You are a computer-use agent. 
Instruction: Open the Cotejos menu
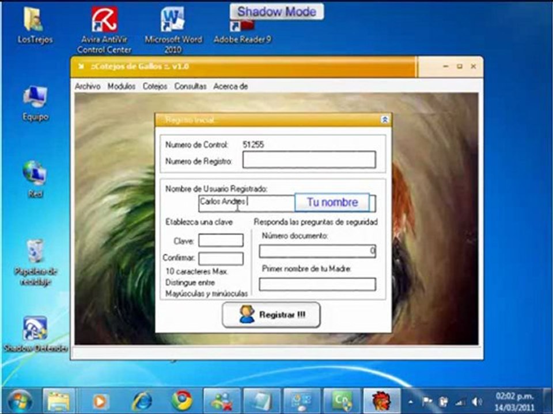[x=155, y=86]
